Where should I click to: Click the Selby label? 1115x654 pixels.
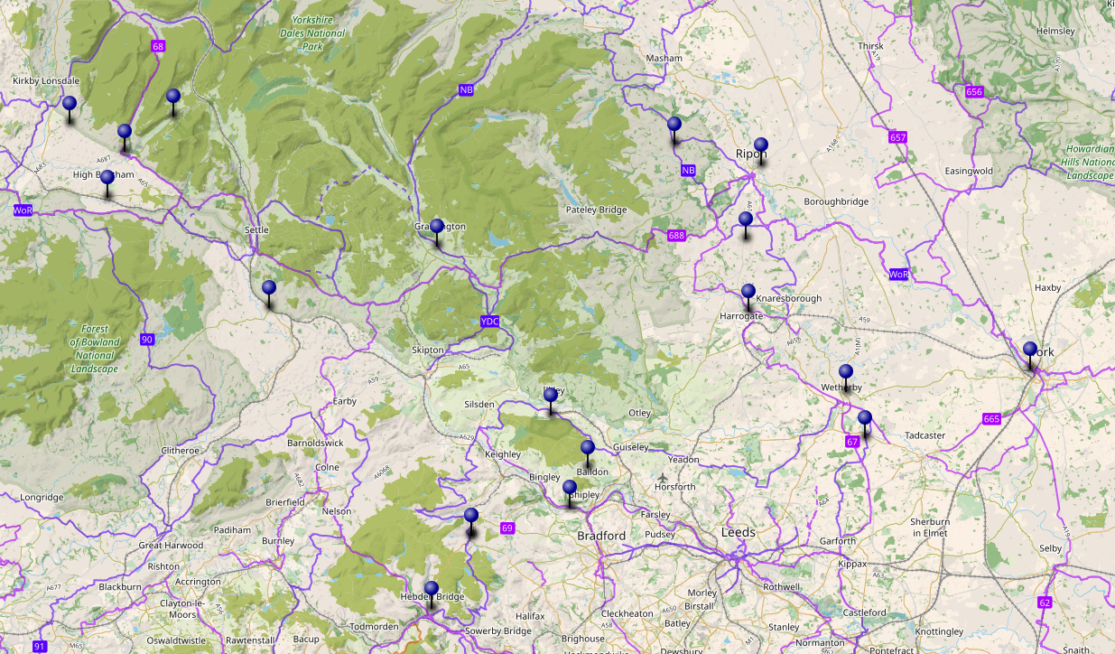pos(1051,548)
